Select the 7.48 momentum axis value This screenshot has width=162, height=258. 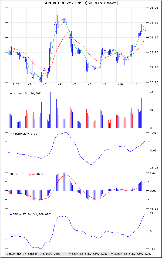click(x=153, y=133)
